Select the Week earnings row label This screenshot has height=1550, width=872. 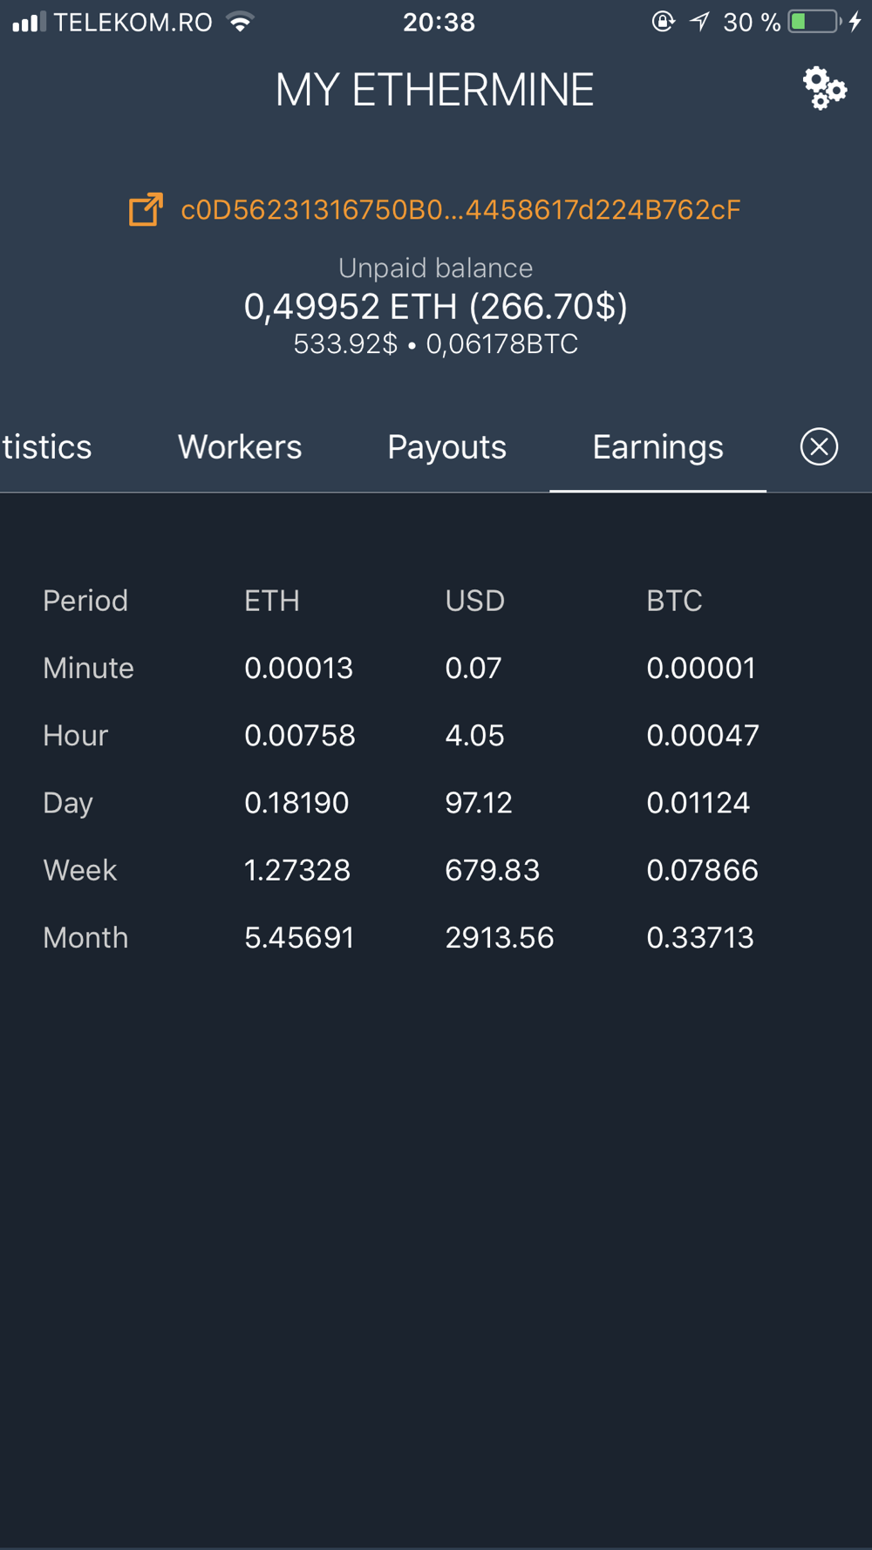click(x=79, y=870)
